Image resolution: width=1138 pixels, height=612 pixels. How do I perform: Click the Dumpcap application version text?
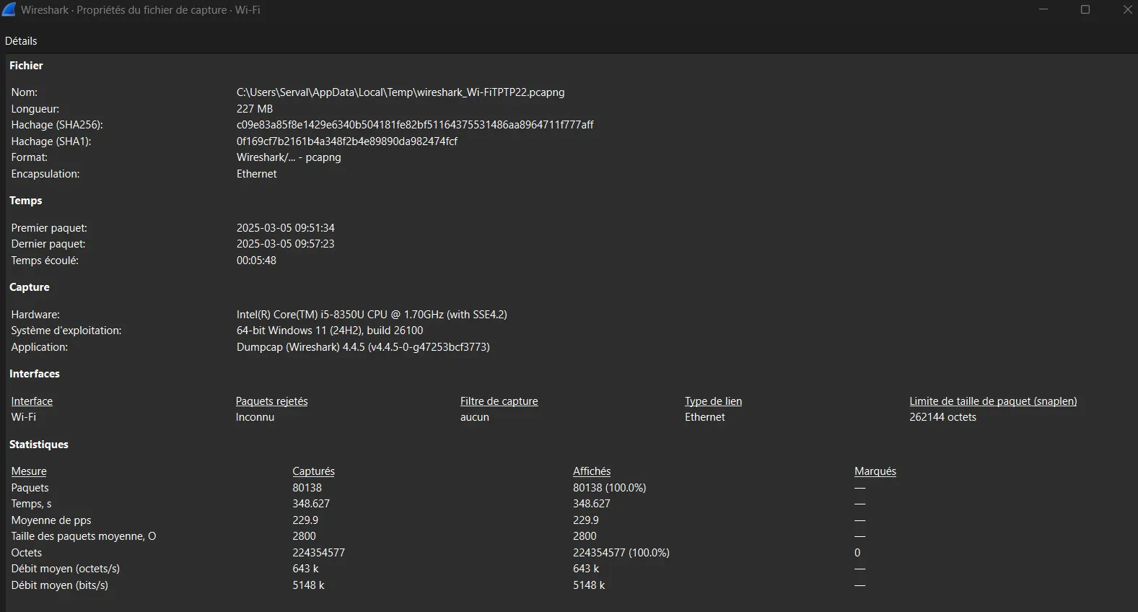(362, 347)
